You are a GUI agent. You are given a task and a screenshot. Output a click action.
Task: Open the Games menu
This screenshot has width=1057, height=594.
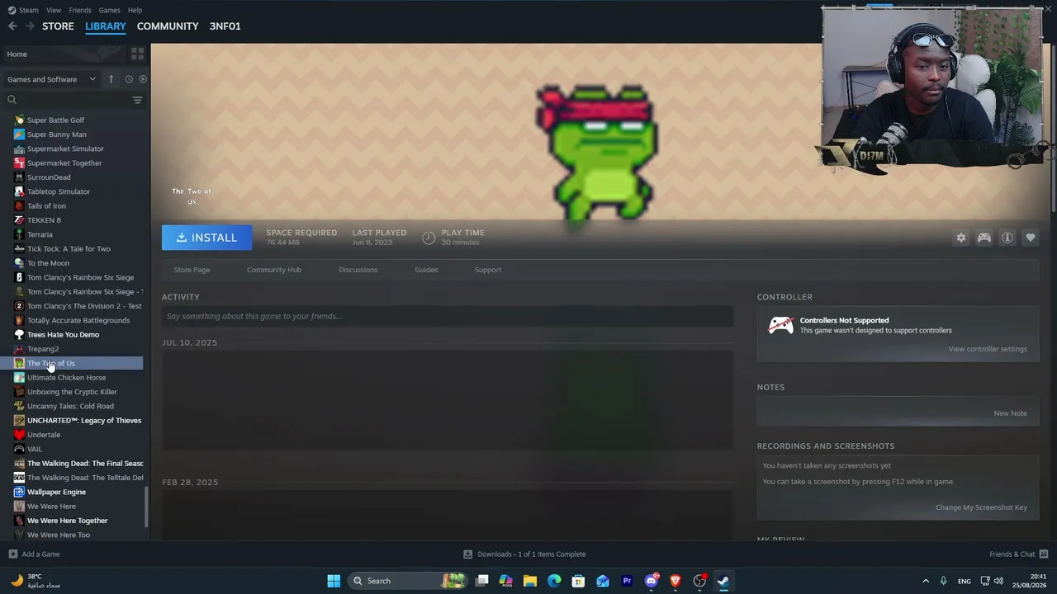(109, 10)
